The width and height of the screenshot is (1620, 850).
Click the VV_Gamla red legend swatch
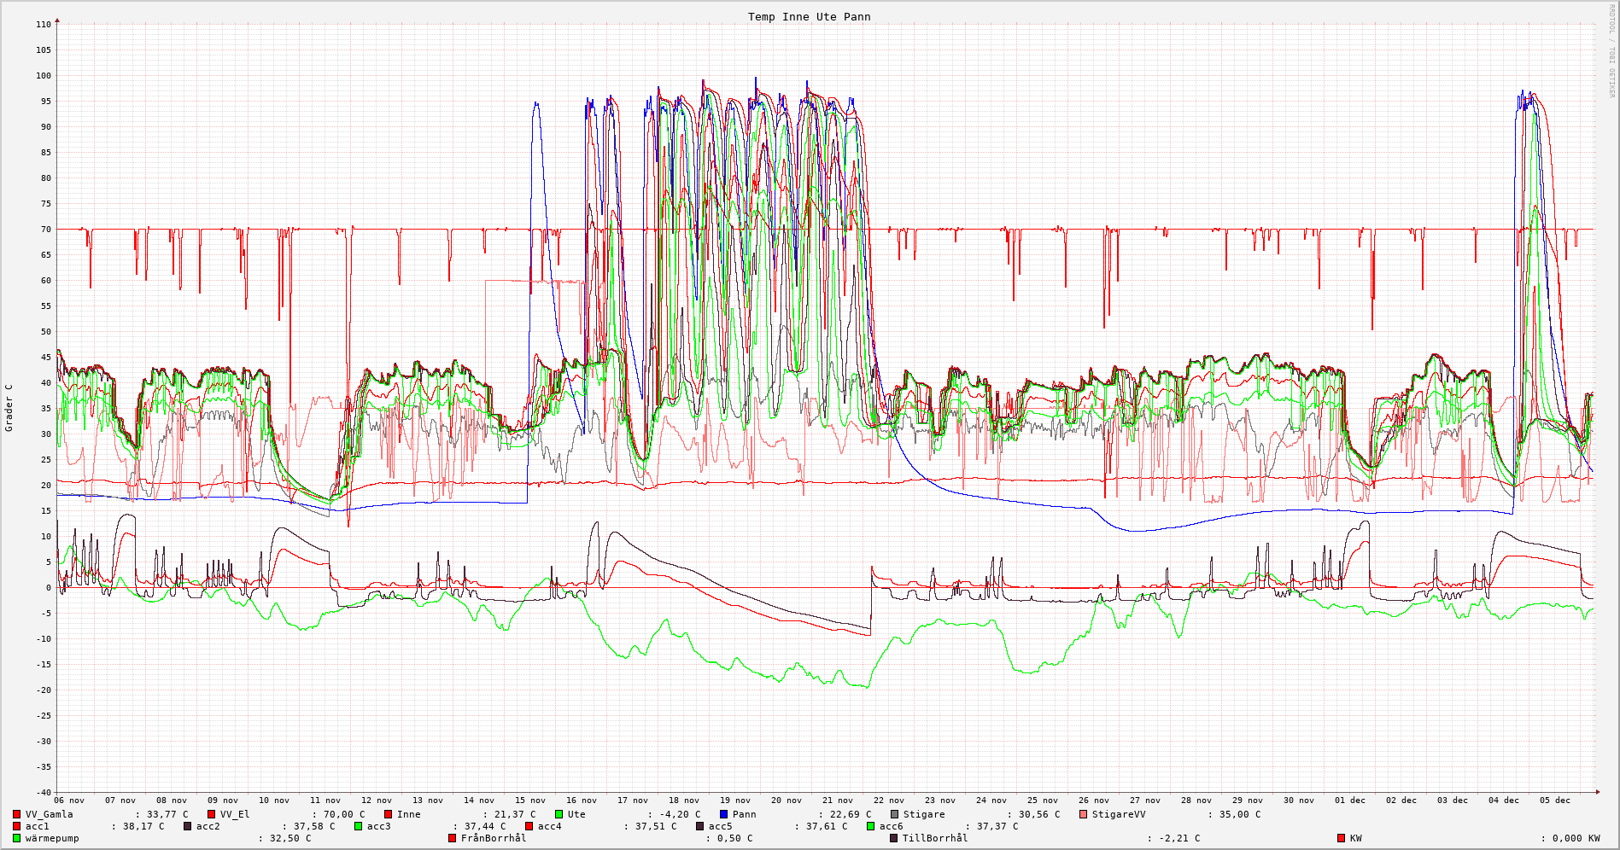tap(16, 814)
